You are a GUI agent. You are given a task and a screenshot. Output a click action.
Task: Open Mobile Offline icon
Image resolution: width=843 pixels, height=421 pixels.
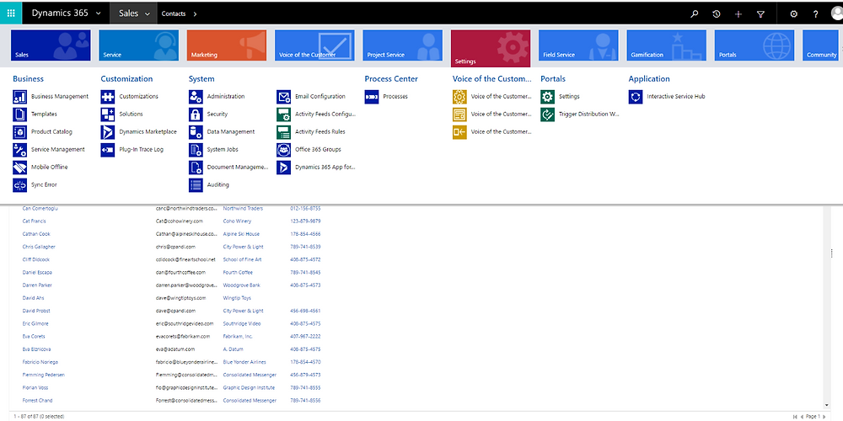click(x=20, y=168)
